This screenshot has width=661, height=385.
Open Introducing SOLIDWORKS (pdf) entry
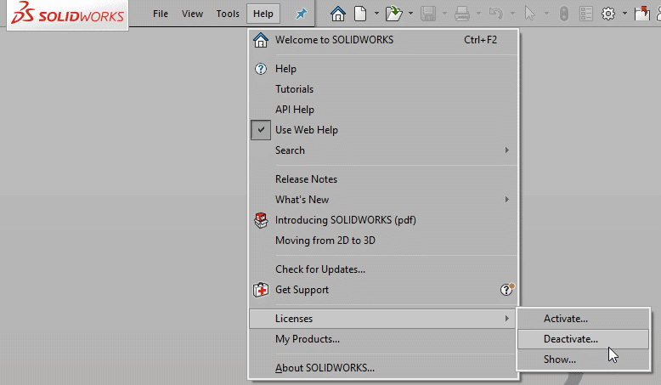point(383,220)
